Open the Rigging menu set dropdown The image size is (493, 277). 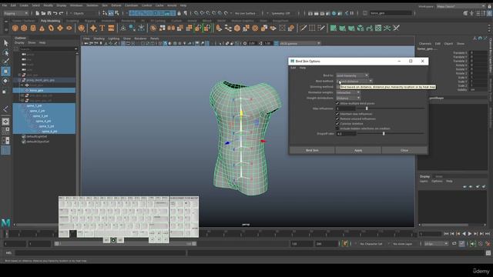pyautogui.click(x=15, y=13)
